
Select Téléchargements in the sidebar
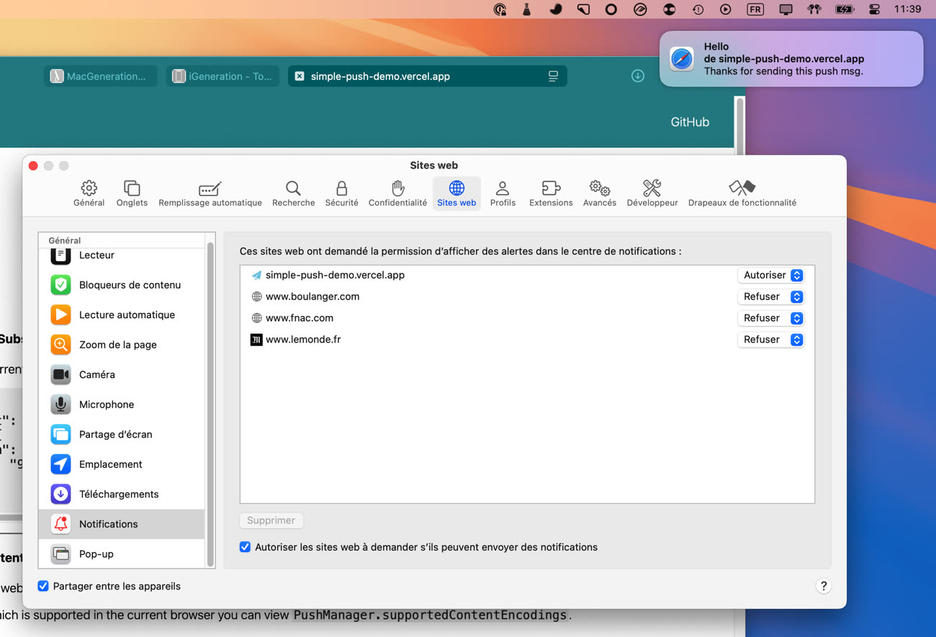(x=122, y=494)
